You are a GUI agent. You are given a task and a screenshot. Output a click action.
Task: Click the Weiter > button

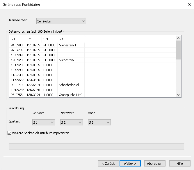click(130, 164)
